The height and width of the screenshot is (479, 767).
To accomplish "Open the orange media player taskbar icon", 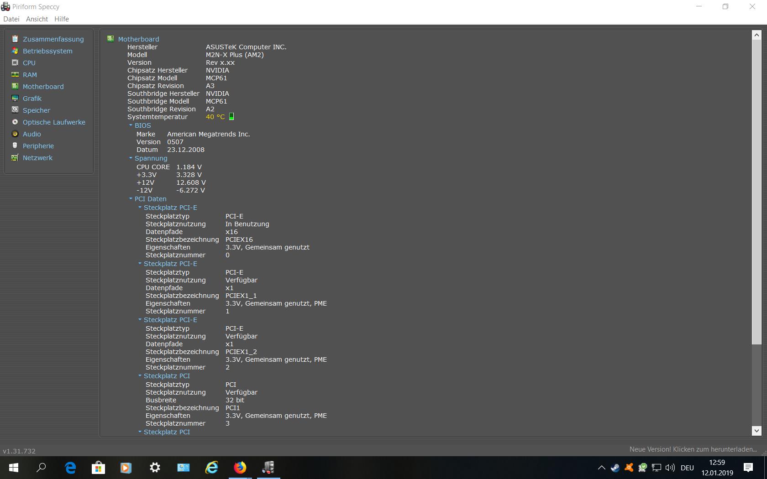I will (x=126, y=468).
